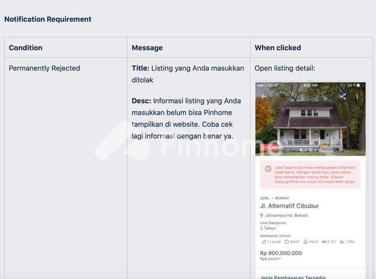Image resolution: width=376 pixels, height=279 pixels.
Task: Click the When clicked column header
Action: (278, 48)
